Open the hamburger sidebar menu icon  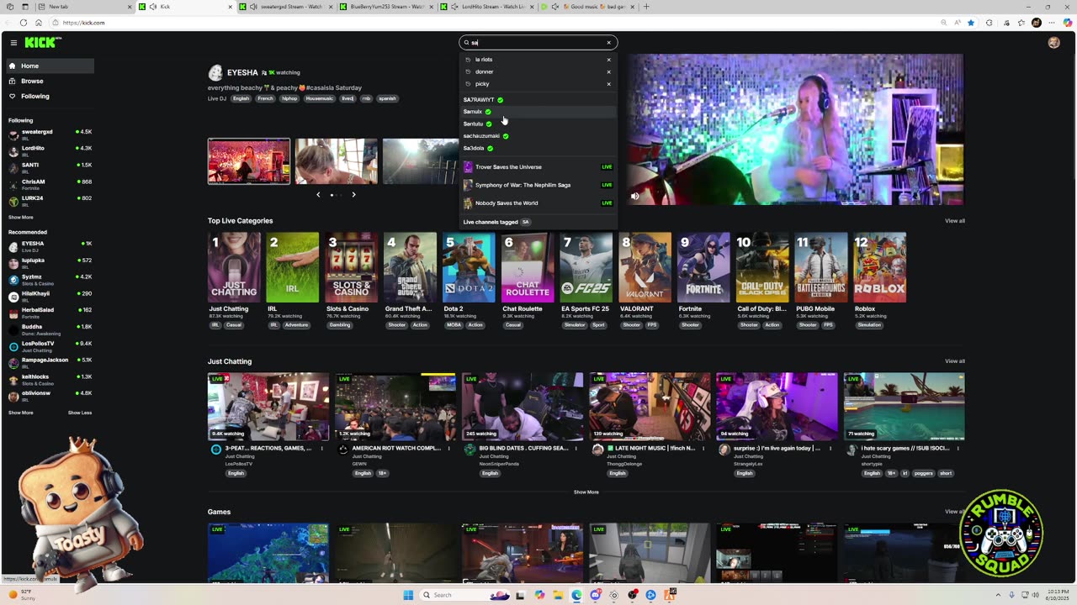pos(13,42)
